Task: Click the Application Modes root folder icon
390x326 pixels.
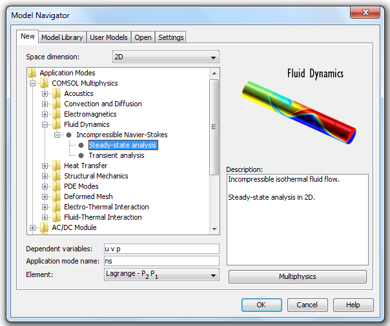Action: 32,73
